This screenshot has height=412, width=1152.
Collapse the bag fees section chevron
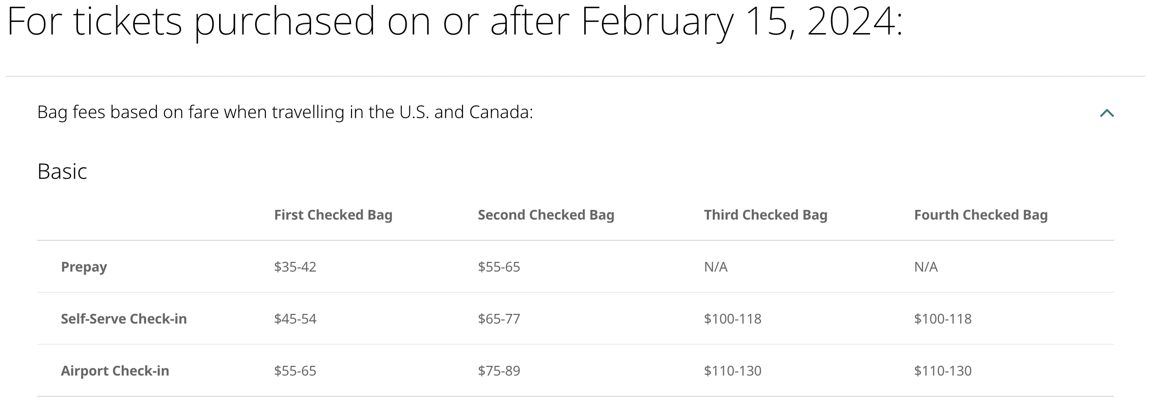coord(1107,113)
